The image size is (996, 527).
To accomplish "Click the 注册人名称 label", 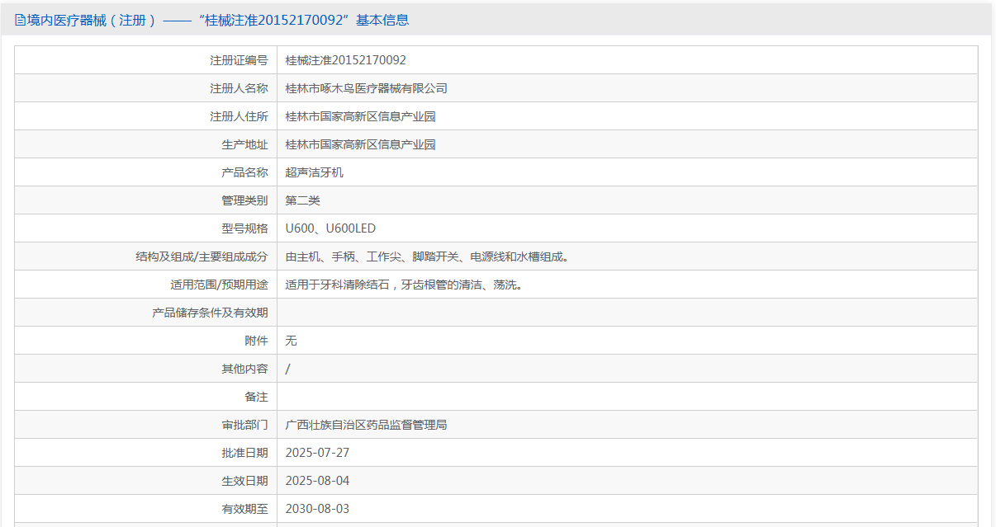I will tap(239, 88).
